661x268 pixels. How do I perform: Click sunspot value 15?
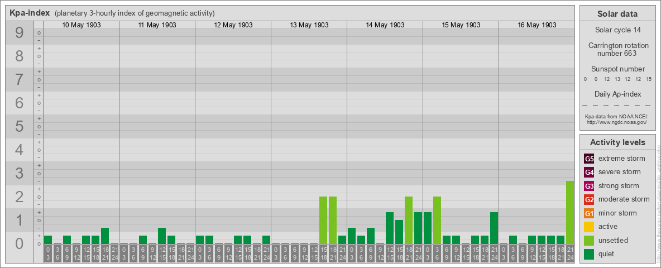(x=649, y=79)
